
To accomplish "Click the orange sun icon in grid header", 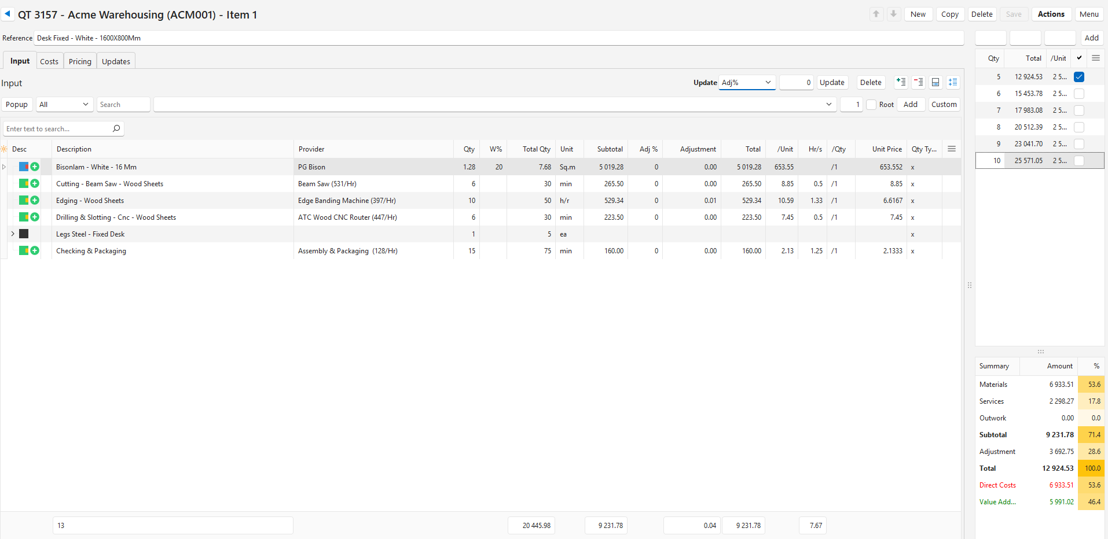I will [x=4, y=149].
